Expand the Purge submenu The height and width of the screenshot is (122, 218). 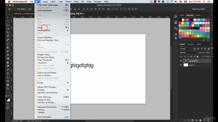pyautogui.click(x=52, y=83)
